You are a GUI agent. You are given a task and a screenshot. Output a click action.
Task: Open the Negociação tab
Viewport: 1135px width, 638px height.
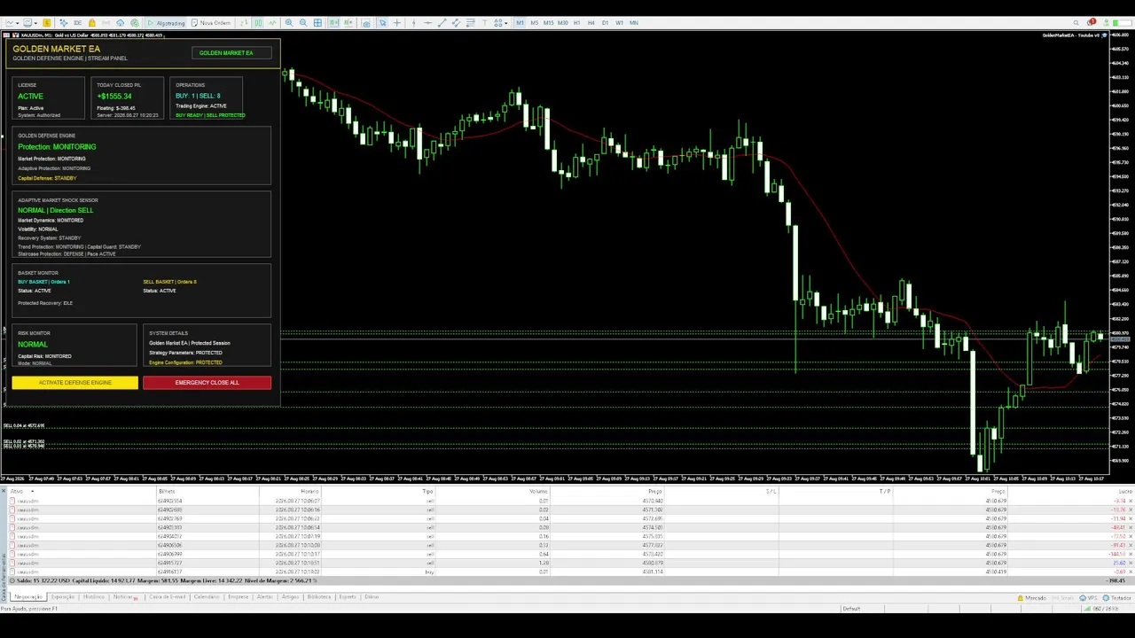[27, 597]
